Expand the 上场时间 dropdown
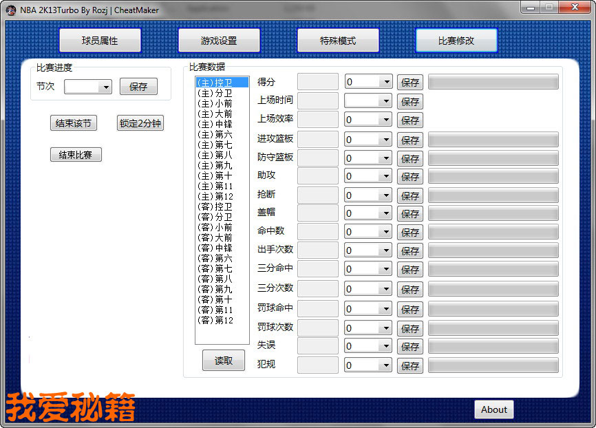596x428 pixels. click(x=386, y=101)
